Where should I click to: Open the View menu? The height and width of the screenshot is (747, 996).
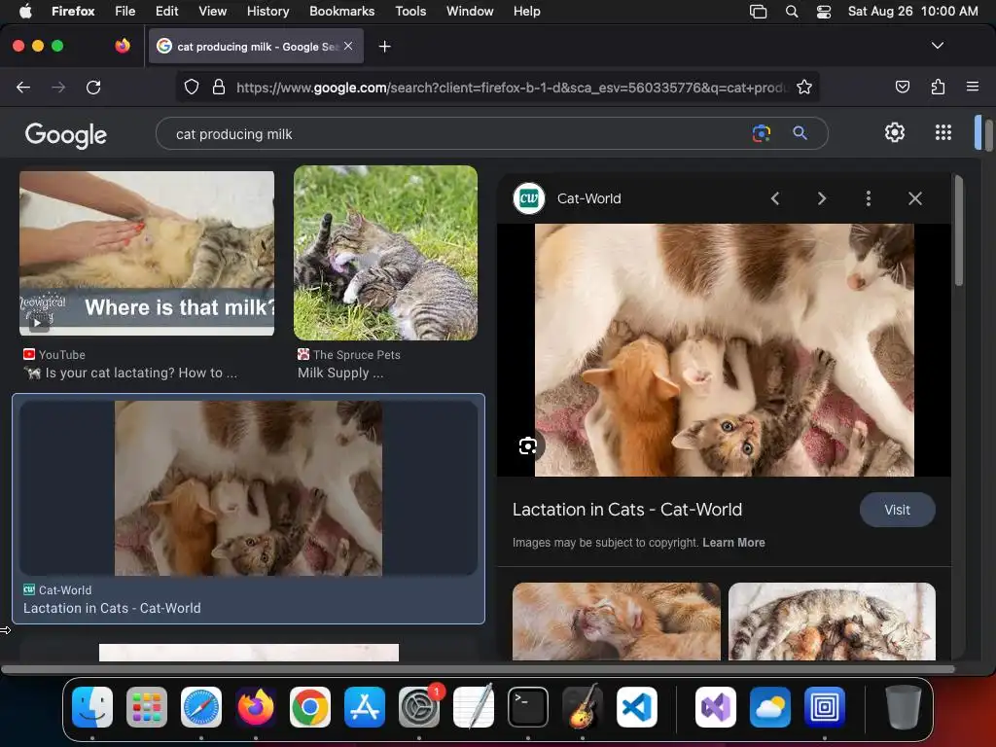[x=212, y=12]
